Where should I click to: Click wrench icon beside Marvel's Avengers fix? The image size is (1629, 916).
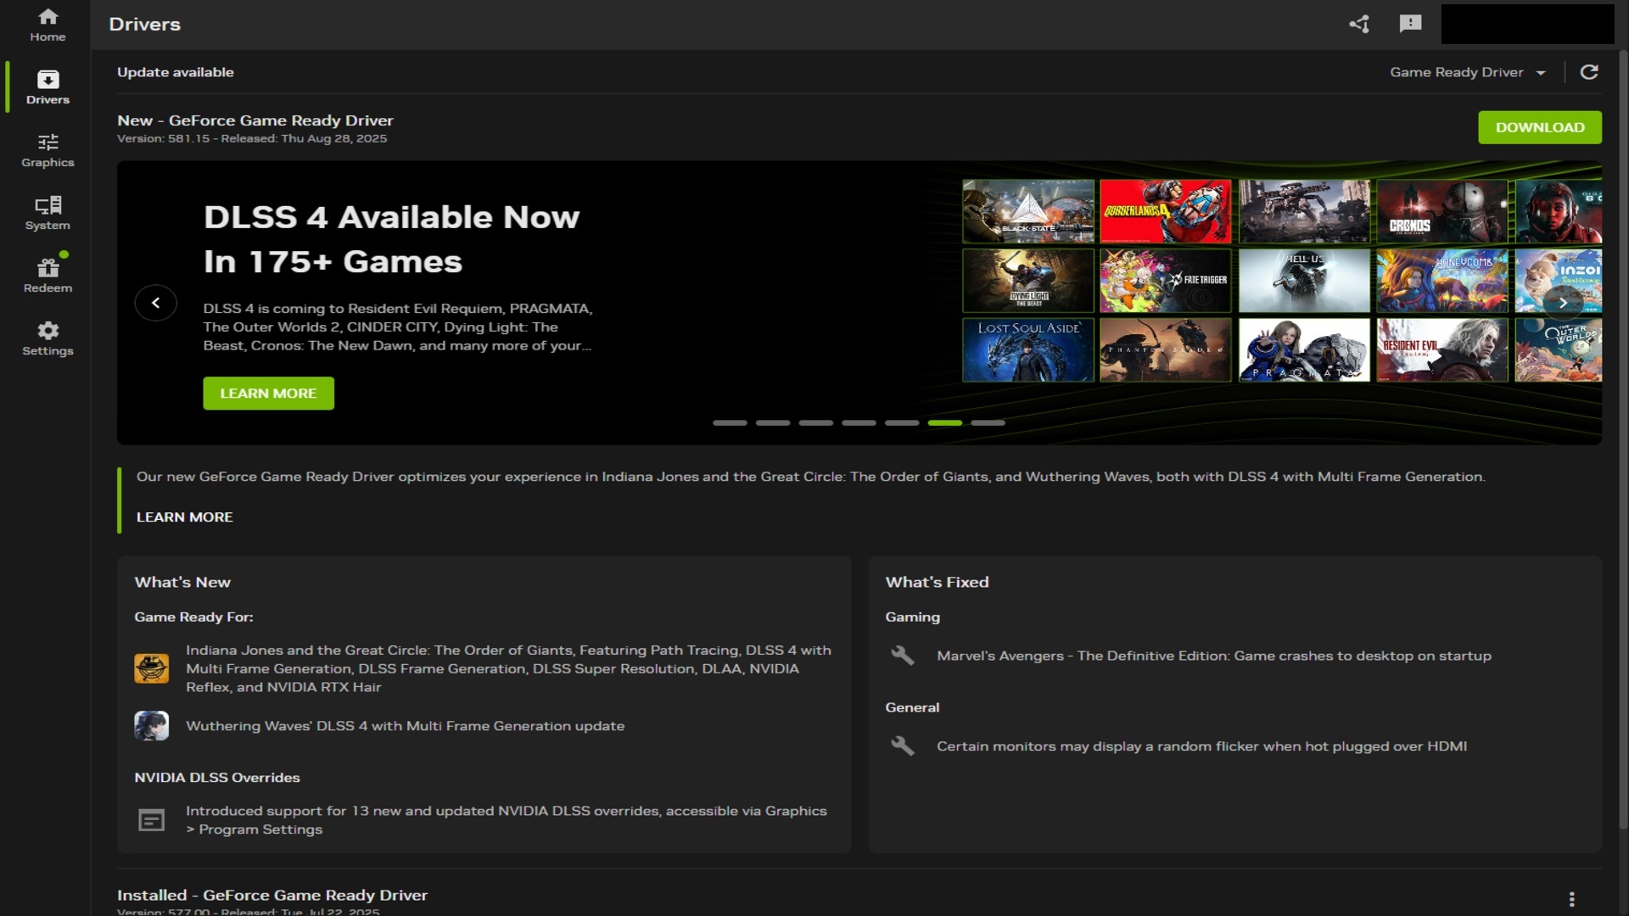(903, 656)
